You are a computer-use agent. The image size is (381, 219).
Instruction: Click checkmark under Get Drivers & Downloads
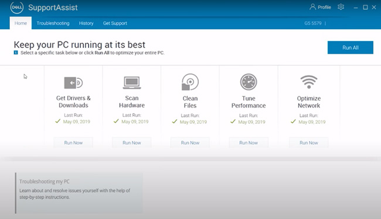pos(57,121)
